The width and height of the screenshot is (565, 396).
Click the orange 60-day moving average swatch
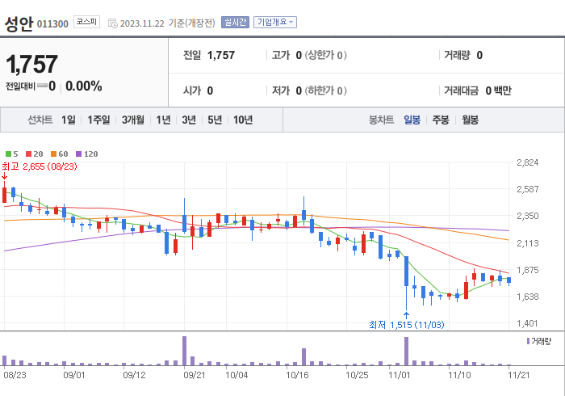(54, 154)
